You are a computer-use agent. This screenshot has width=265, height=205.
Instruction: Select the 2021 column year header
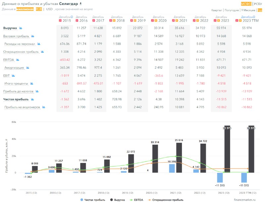tap(183, 21)
